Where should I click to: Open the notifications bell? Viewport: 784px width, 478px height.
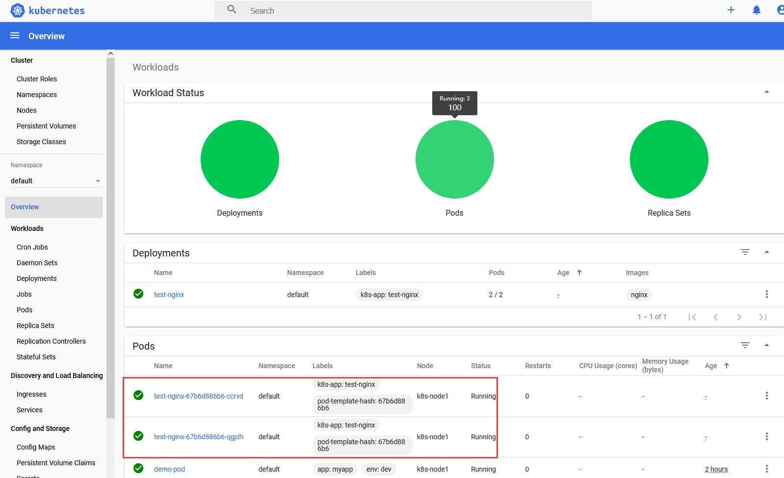click(757, 10)
